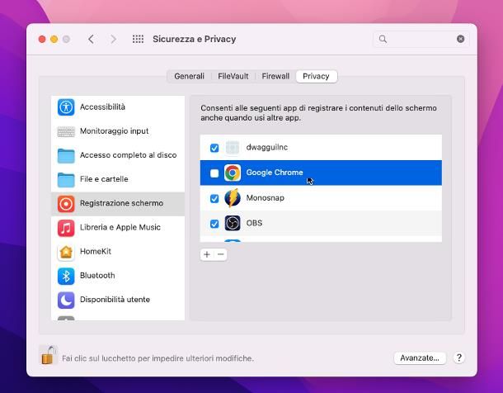Open help with the question mark
The height and width of the screenshot is (393, 503).
[x=459, y=357]
